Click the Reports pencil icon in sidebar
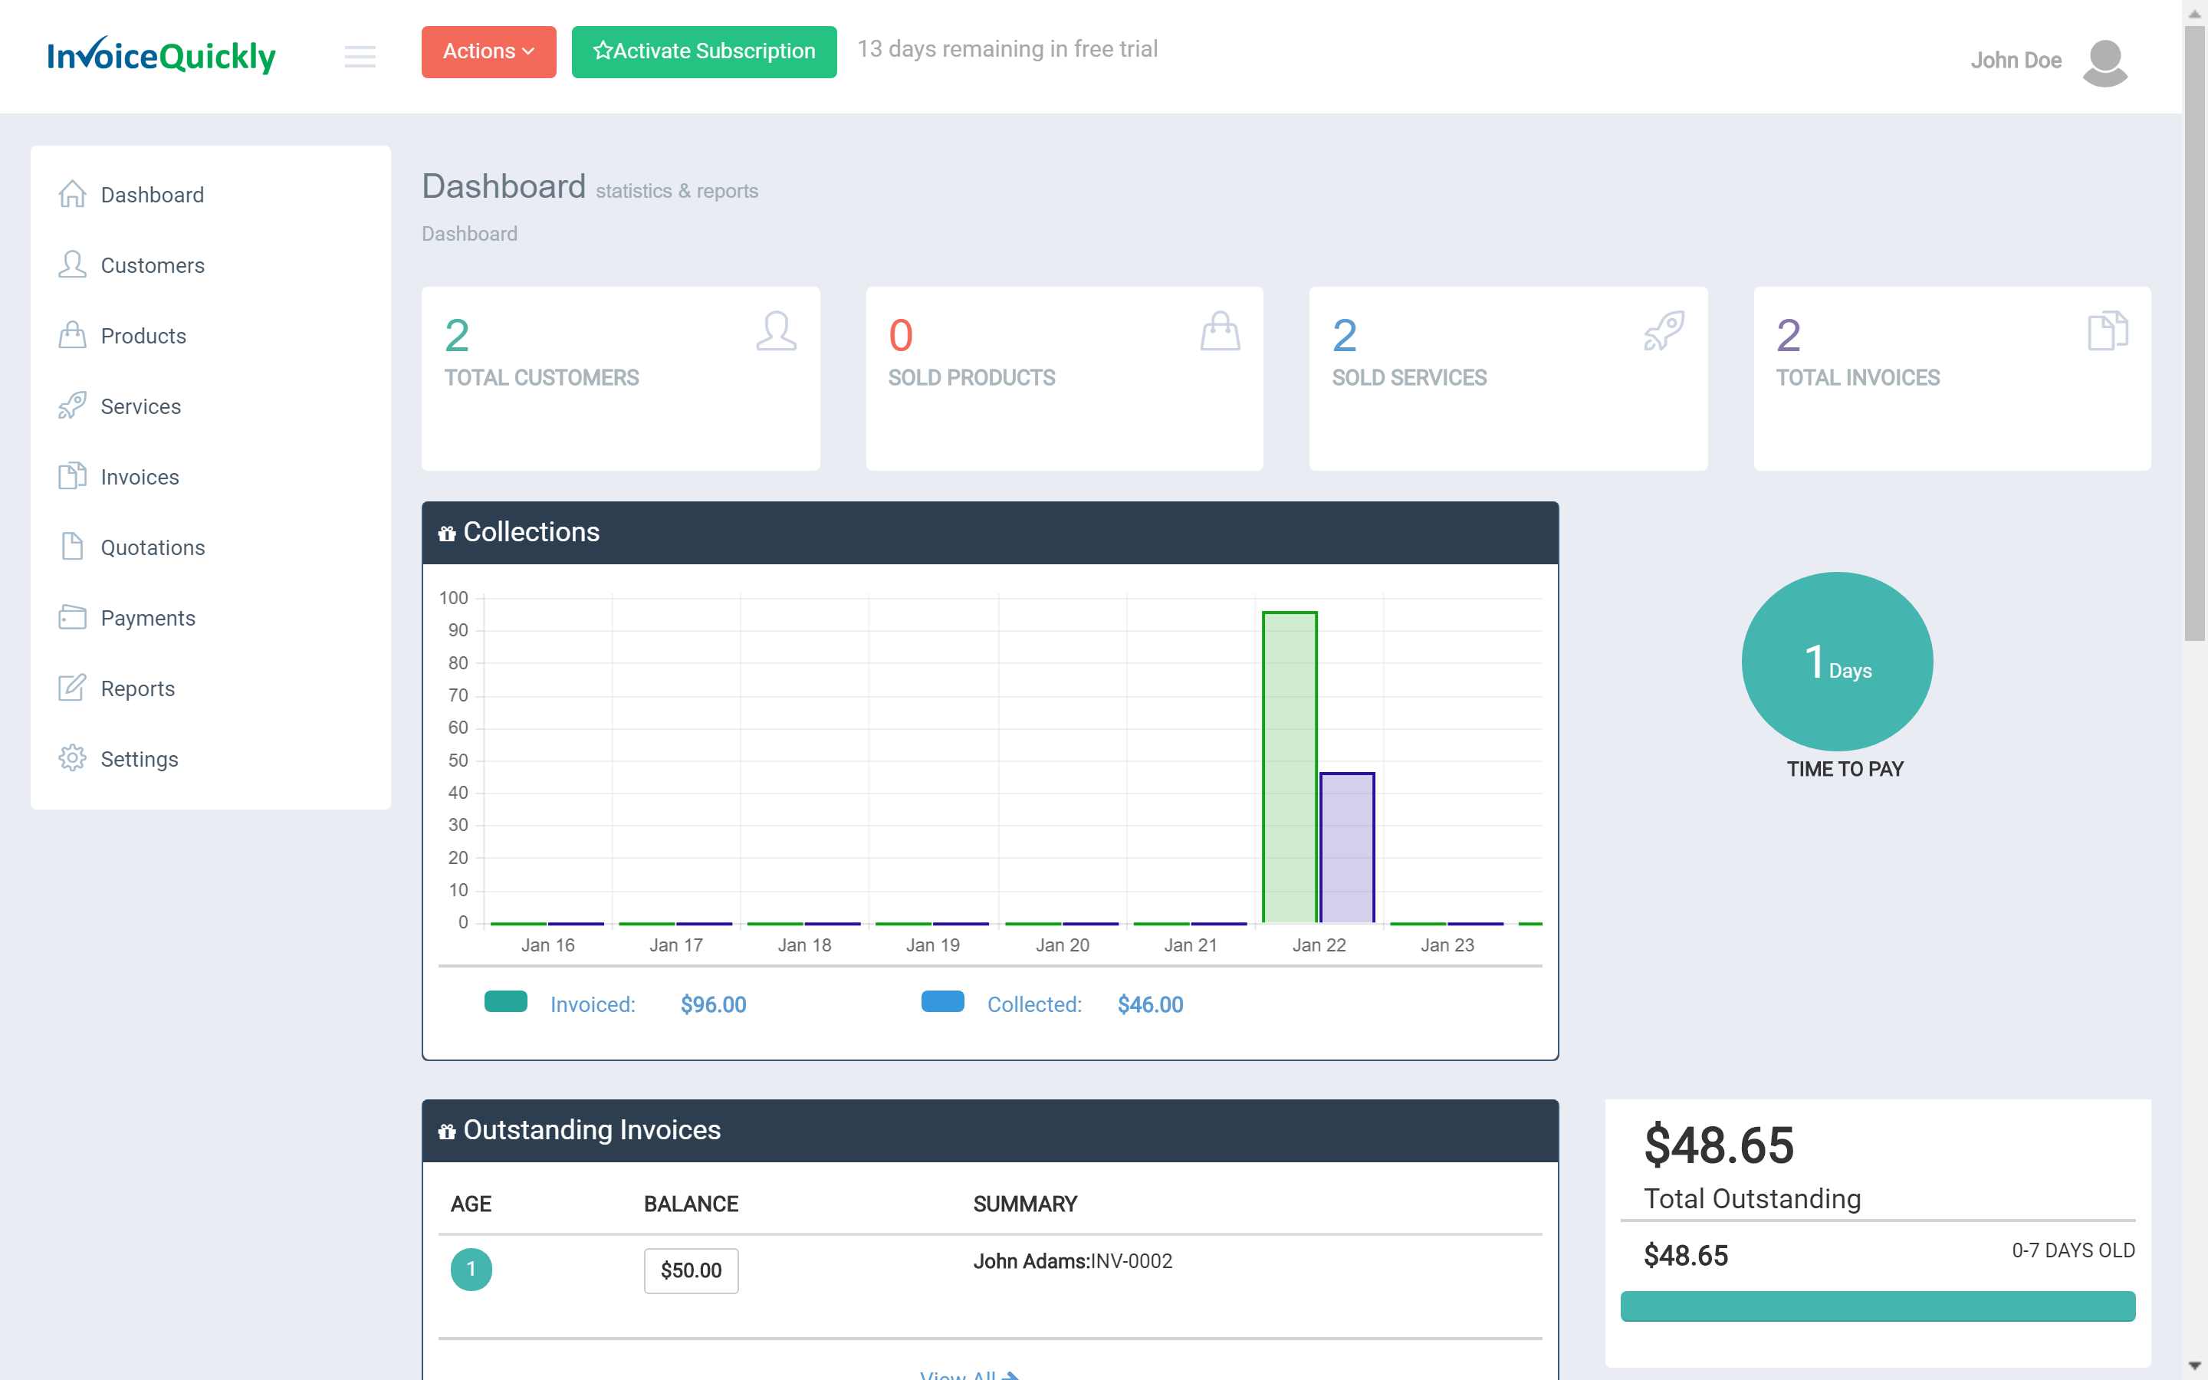Viewport: 2208px width, 1380px height. click(72, 688)
